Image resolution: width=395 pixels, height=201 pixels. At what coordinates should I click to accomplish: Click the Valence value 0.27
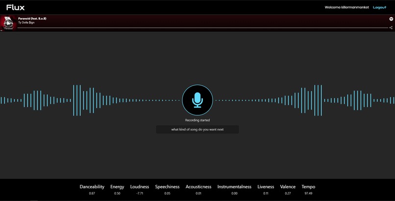(x=288, y=194)
